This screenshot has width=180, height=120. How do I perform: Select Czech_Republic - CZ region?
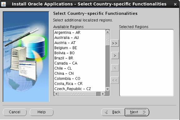click(80, 89)
